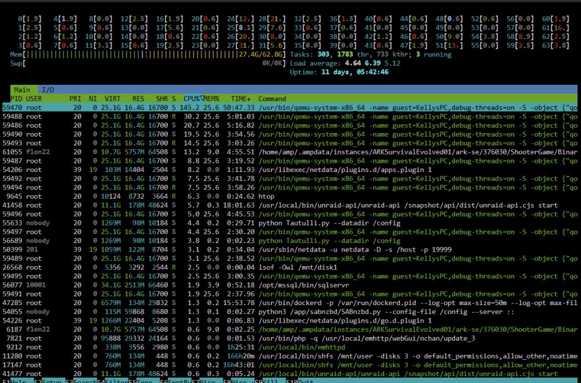Select qemu thread row PID 59486
Image resolution: width=581 pixels, height=383 pixels.
(x=290, y=126)
